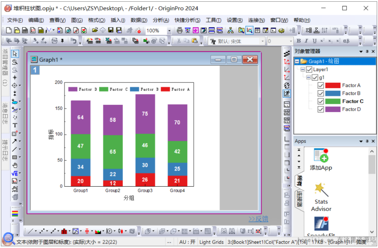Click the Apps panel vertical scrollbar
The image size is (378, 248).
click(372, 191)
